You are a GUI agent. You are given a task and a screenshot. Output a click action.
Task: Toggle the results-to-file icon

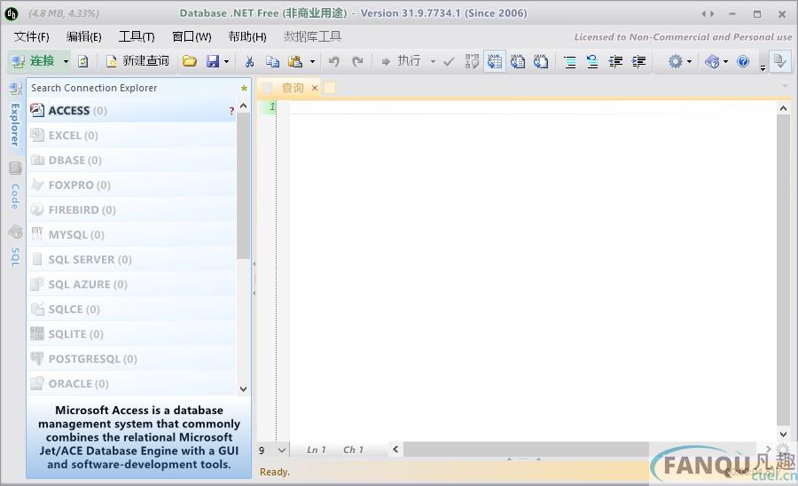tap(541, 61)
